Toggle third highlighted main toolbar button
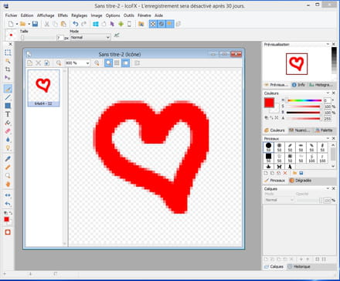The image size is (340, 281). tap(170, 24)
